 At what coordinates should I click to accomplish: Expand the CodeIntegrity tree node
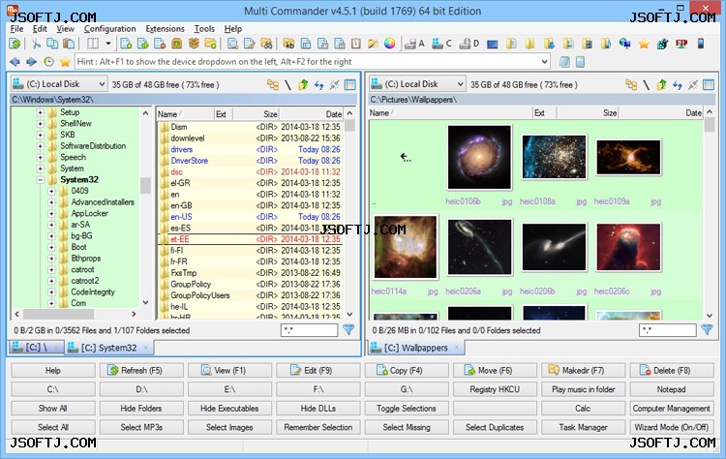(52, 292)
